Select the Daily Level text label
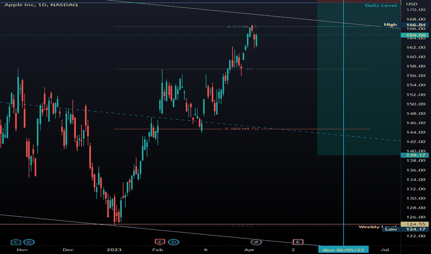 pyautogui.click(x=381, y=6)
